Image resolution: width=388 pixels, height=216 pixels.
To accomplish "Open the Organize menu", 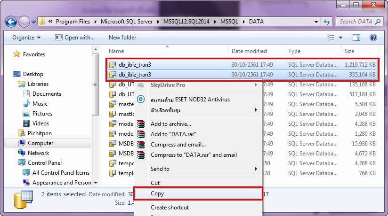I will tap(26, 38).
